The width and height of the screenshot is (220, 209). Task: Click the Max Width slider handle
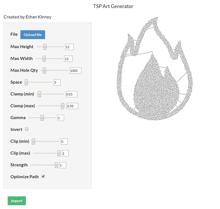44,59
